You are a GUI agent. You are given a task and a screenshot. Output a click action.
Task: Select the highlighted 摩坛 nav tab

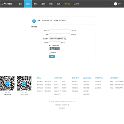tap(28, 4)
